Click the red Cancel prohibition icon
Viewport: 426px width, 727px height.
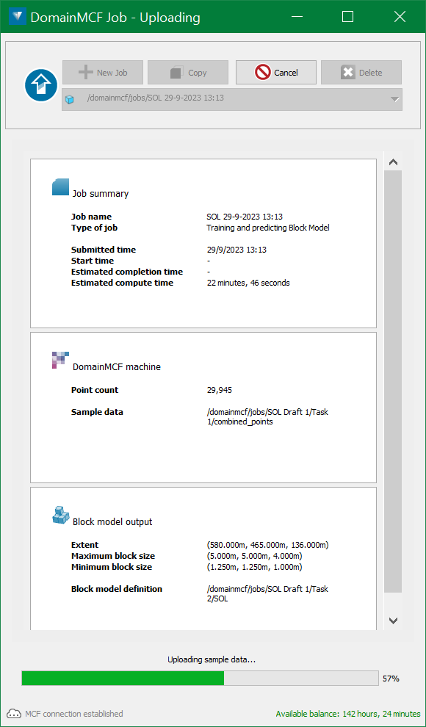(262, 72)
